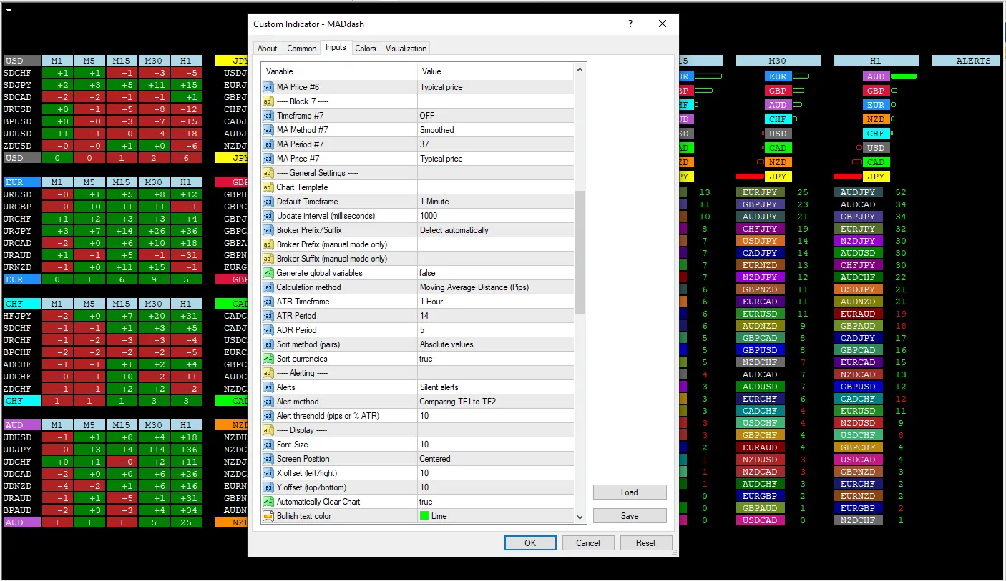Click the icon beside Timeframe #7

(x=268, y=116)
